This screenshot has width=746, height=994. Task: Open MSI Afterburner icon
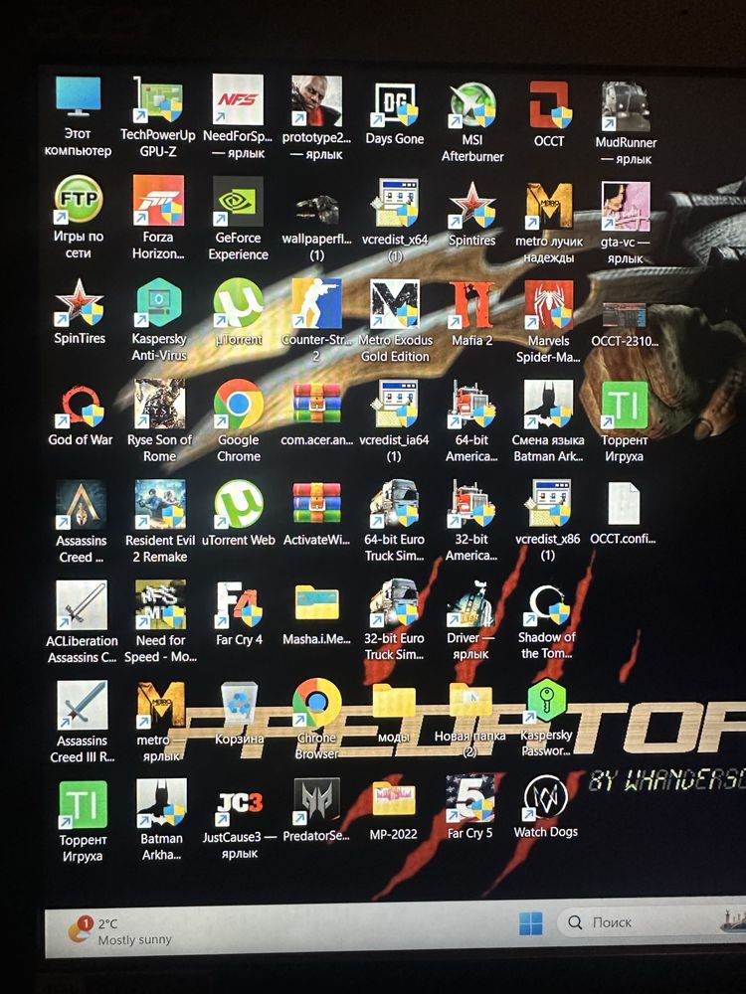pyautogui.click(x=472, y=105)
